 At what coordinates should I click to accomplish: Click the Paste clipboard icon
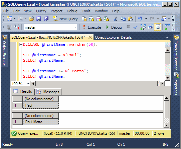[x=131, y=19]
